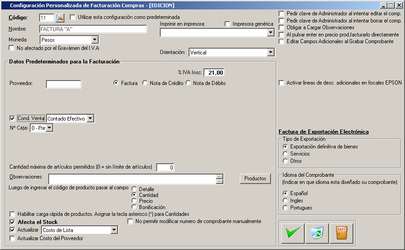Select the 'Factura' radio button
The image size is (405, 250).
tap(116, 83)
